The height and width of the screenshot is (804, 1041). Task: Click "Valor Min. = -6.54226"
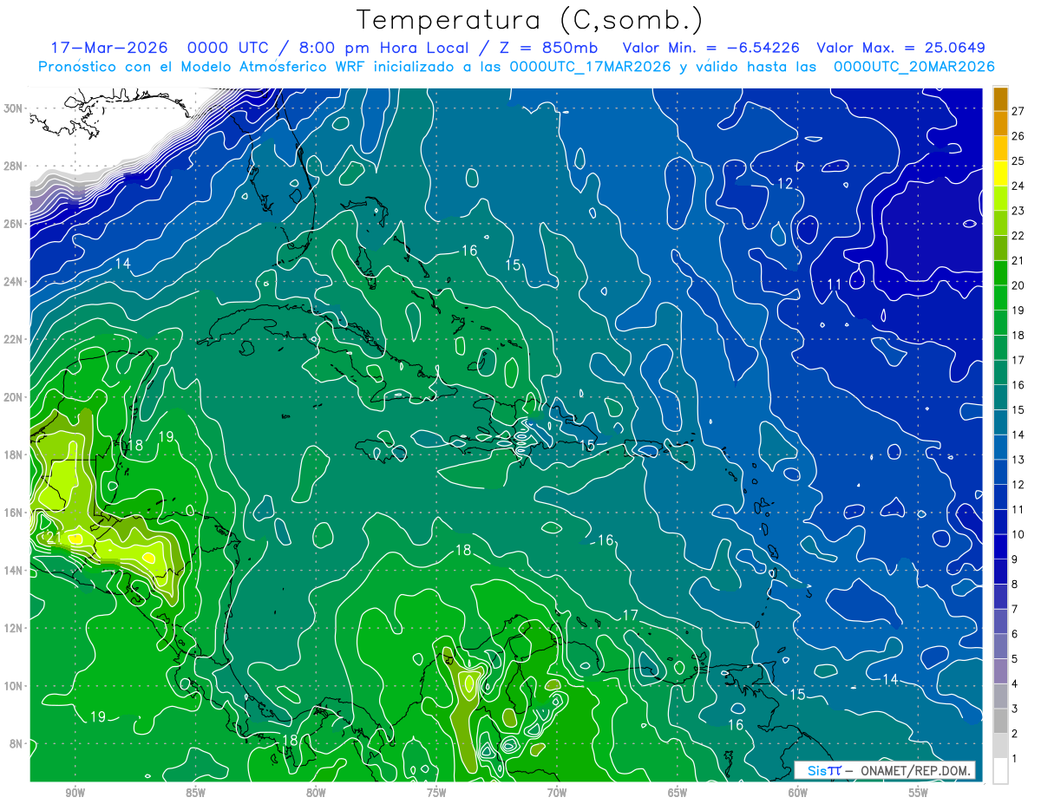coord(711,48)
